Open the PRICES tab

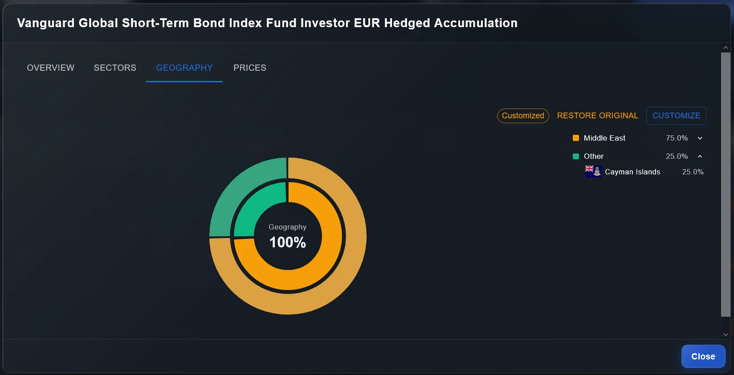coord(249,68)
